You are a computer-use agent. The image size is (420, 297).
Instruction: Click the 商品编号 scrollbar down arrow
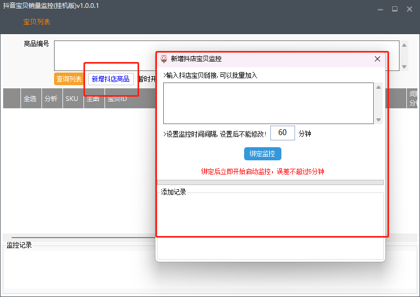(404, 67)
